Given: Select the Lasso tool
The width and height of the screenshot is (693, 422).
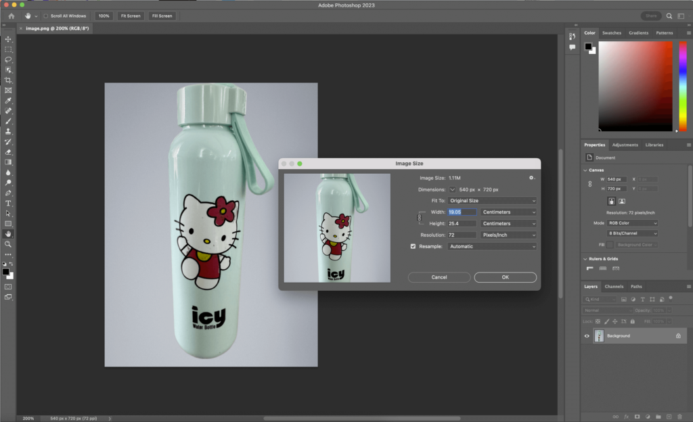Looking at the screenshot, I should tap(8, 60).
